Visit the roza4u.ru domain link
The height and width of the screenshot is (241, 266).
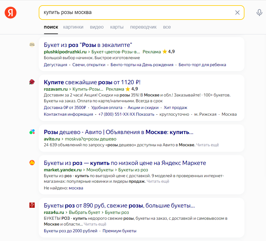pyautogui.click(x=54, y=212)
